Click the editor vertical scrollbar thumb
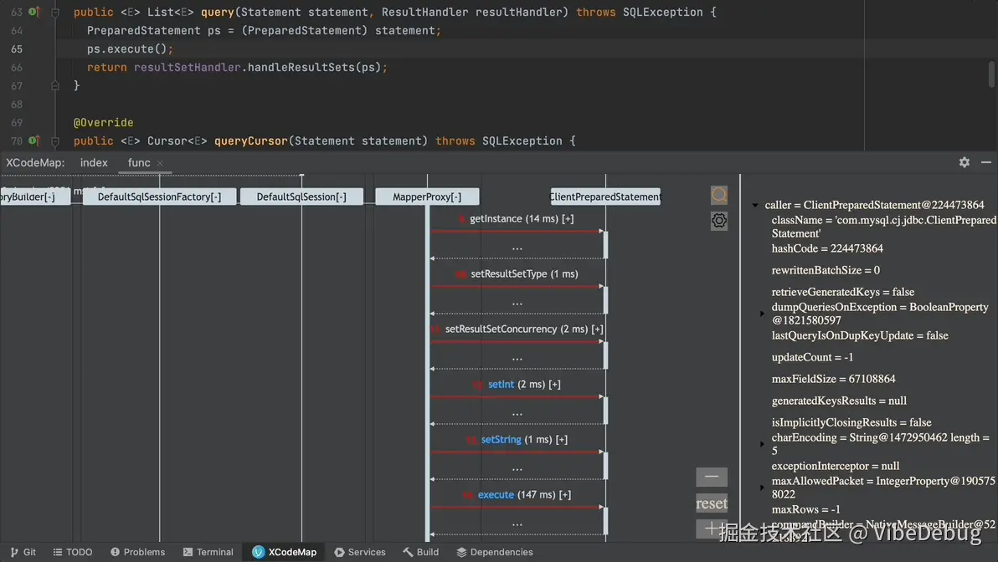This screenshot has width=998, height=562. tap(991, 74)
